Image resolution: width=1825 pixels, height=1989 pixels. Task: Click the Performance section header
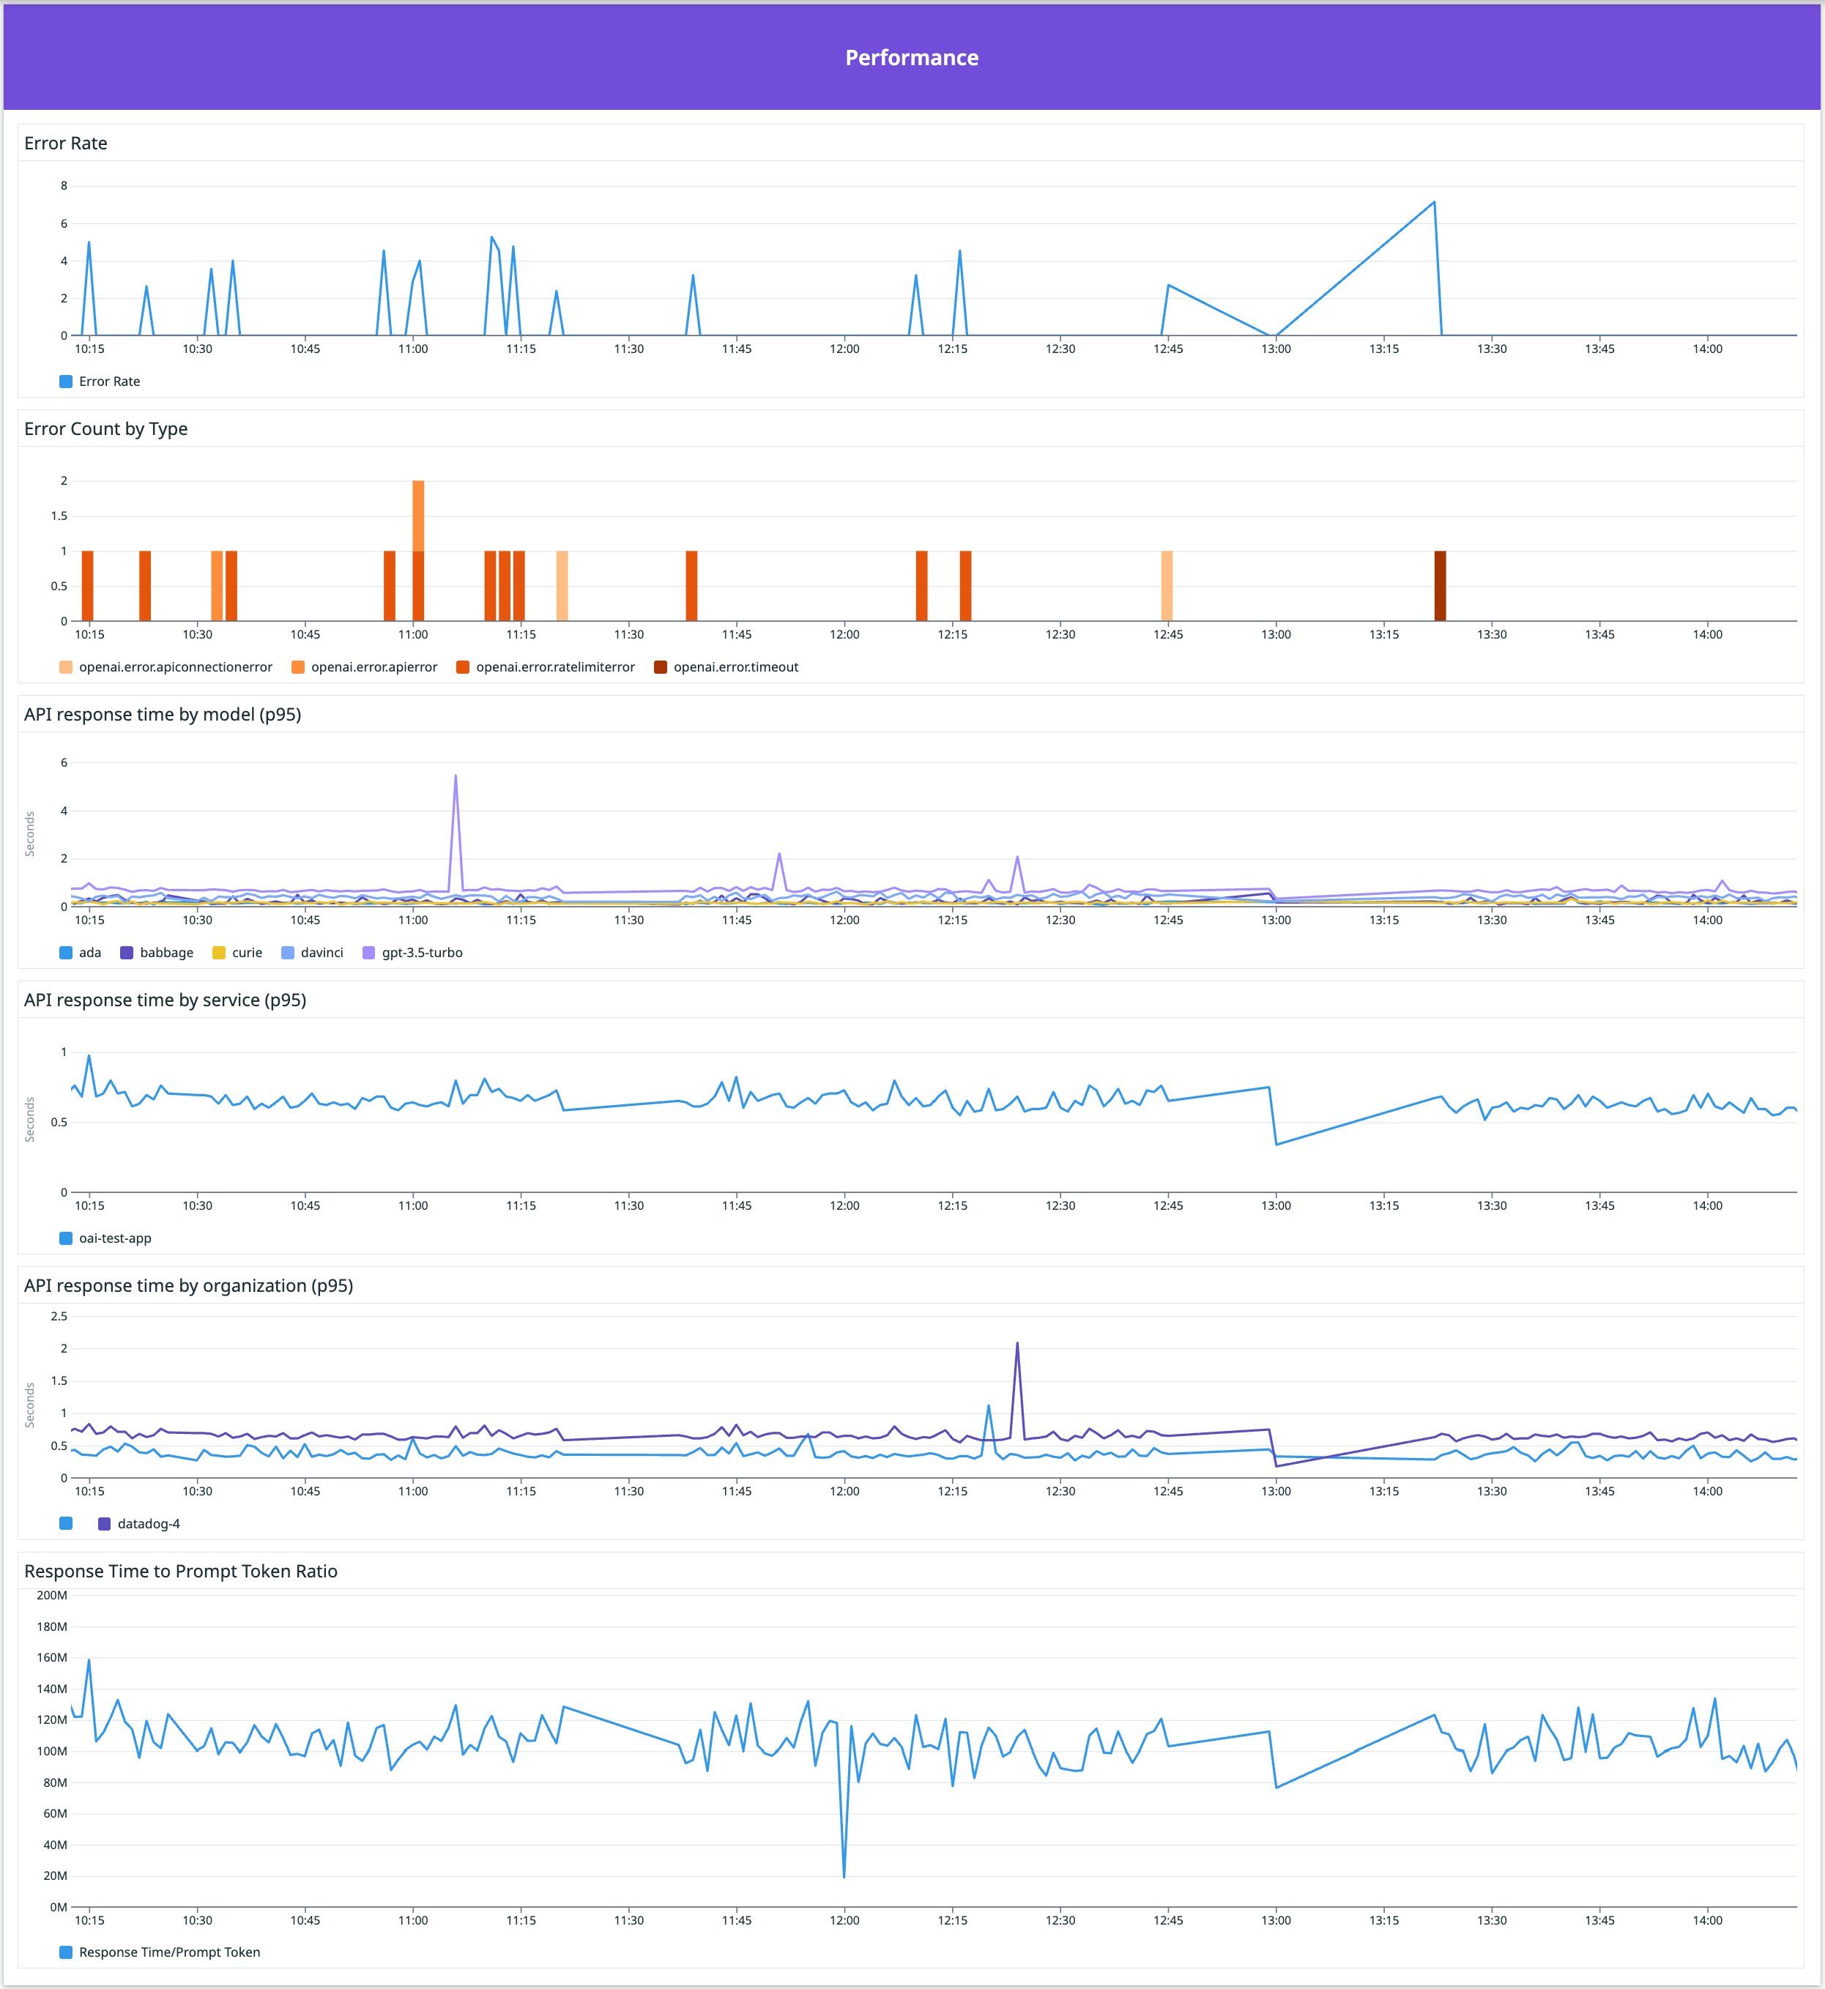[912, 57]
